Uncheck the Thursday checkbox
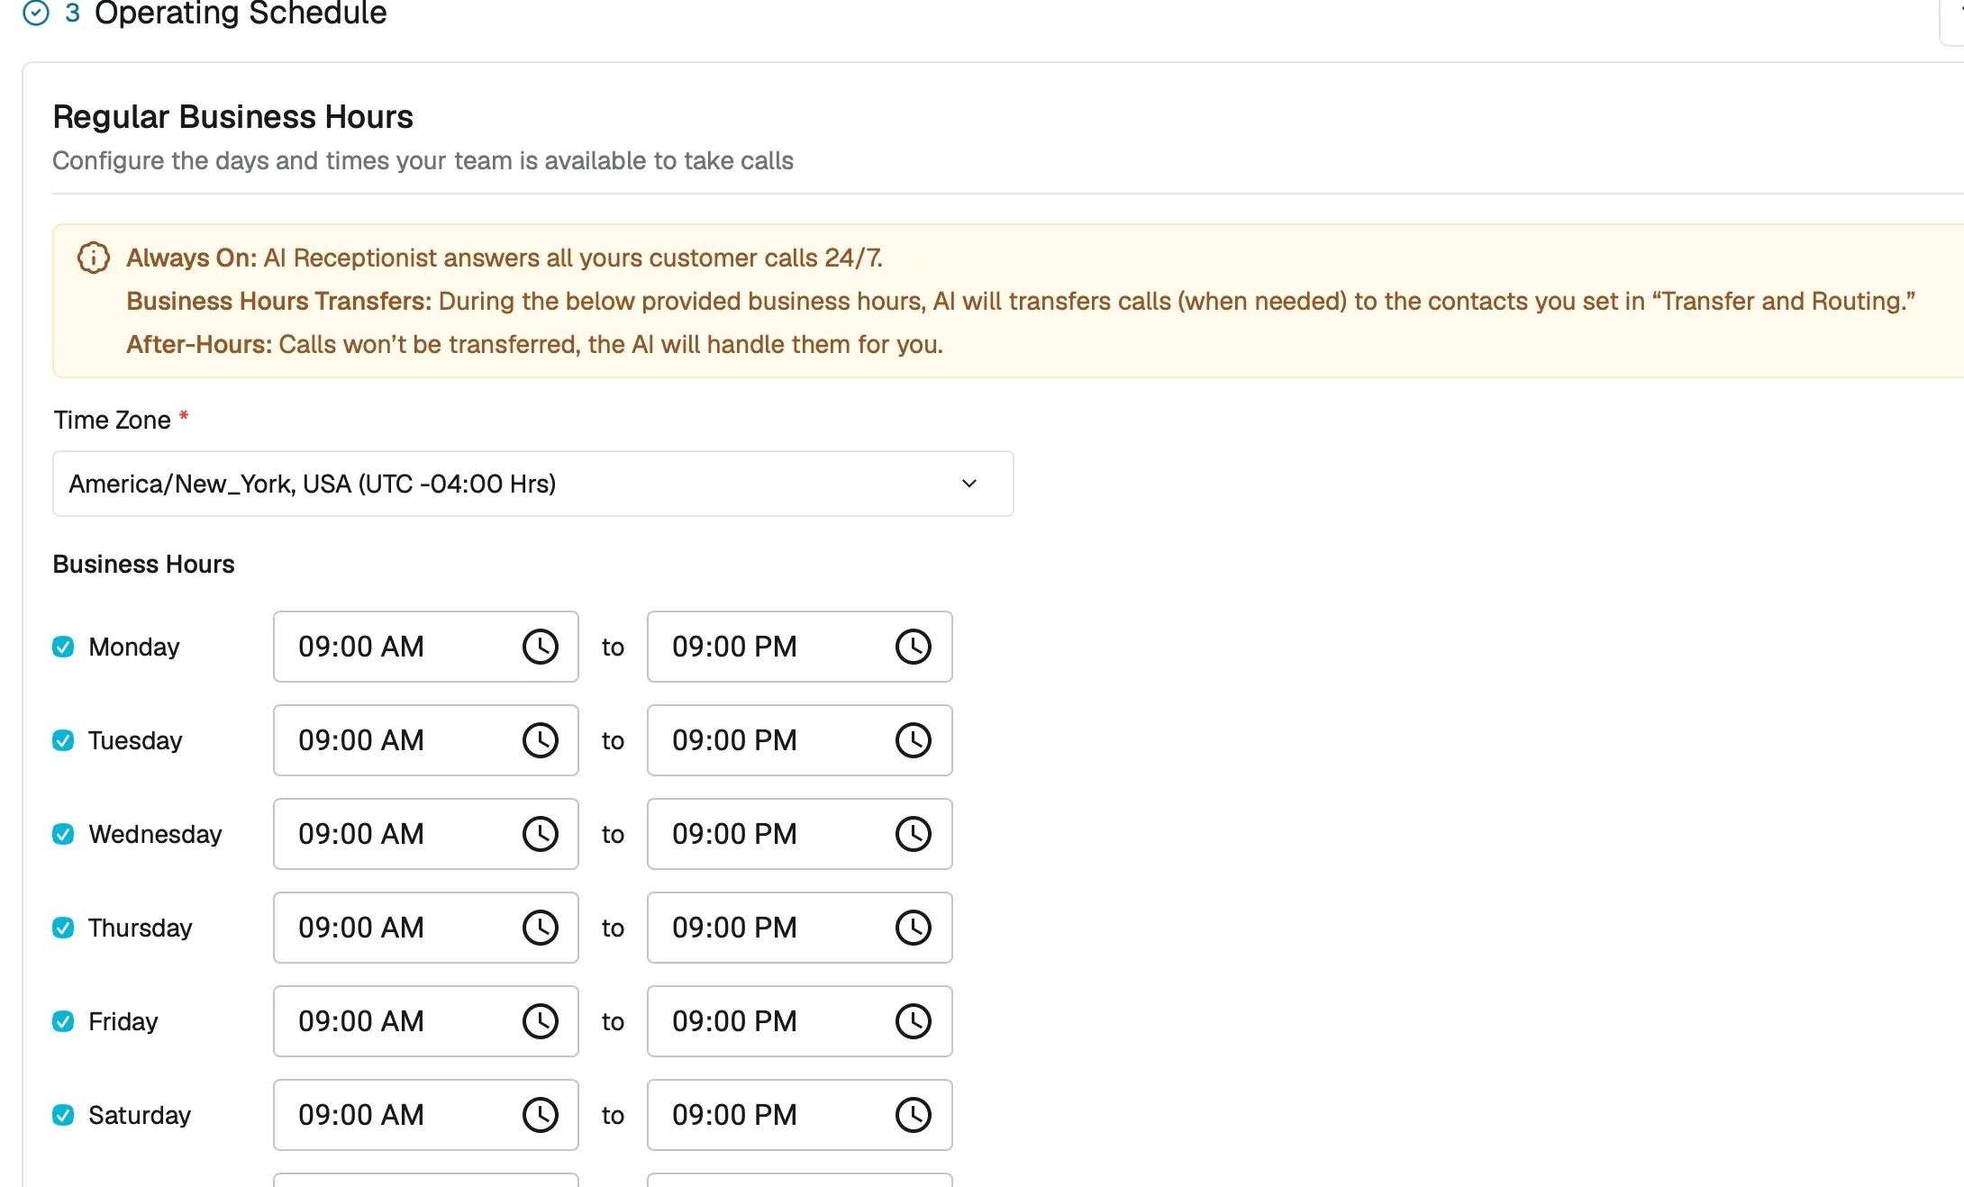The height and width of the screenshot is (1187, 1964). pyautogui.click(x=63, y=928)
